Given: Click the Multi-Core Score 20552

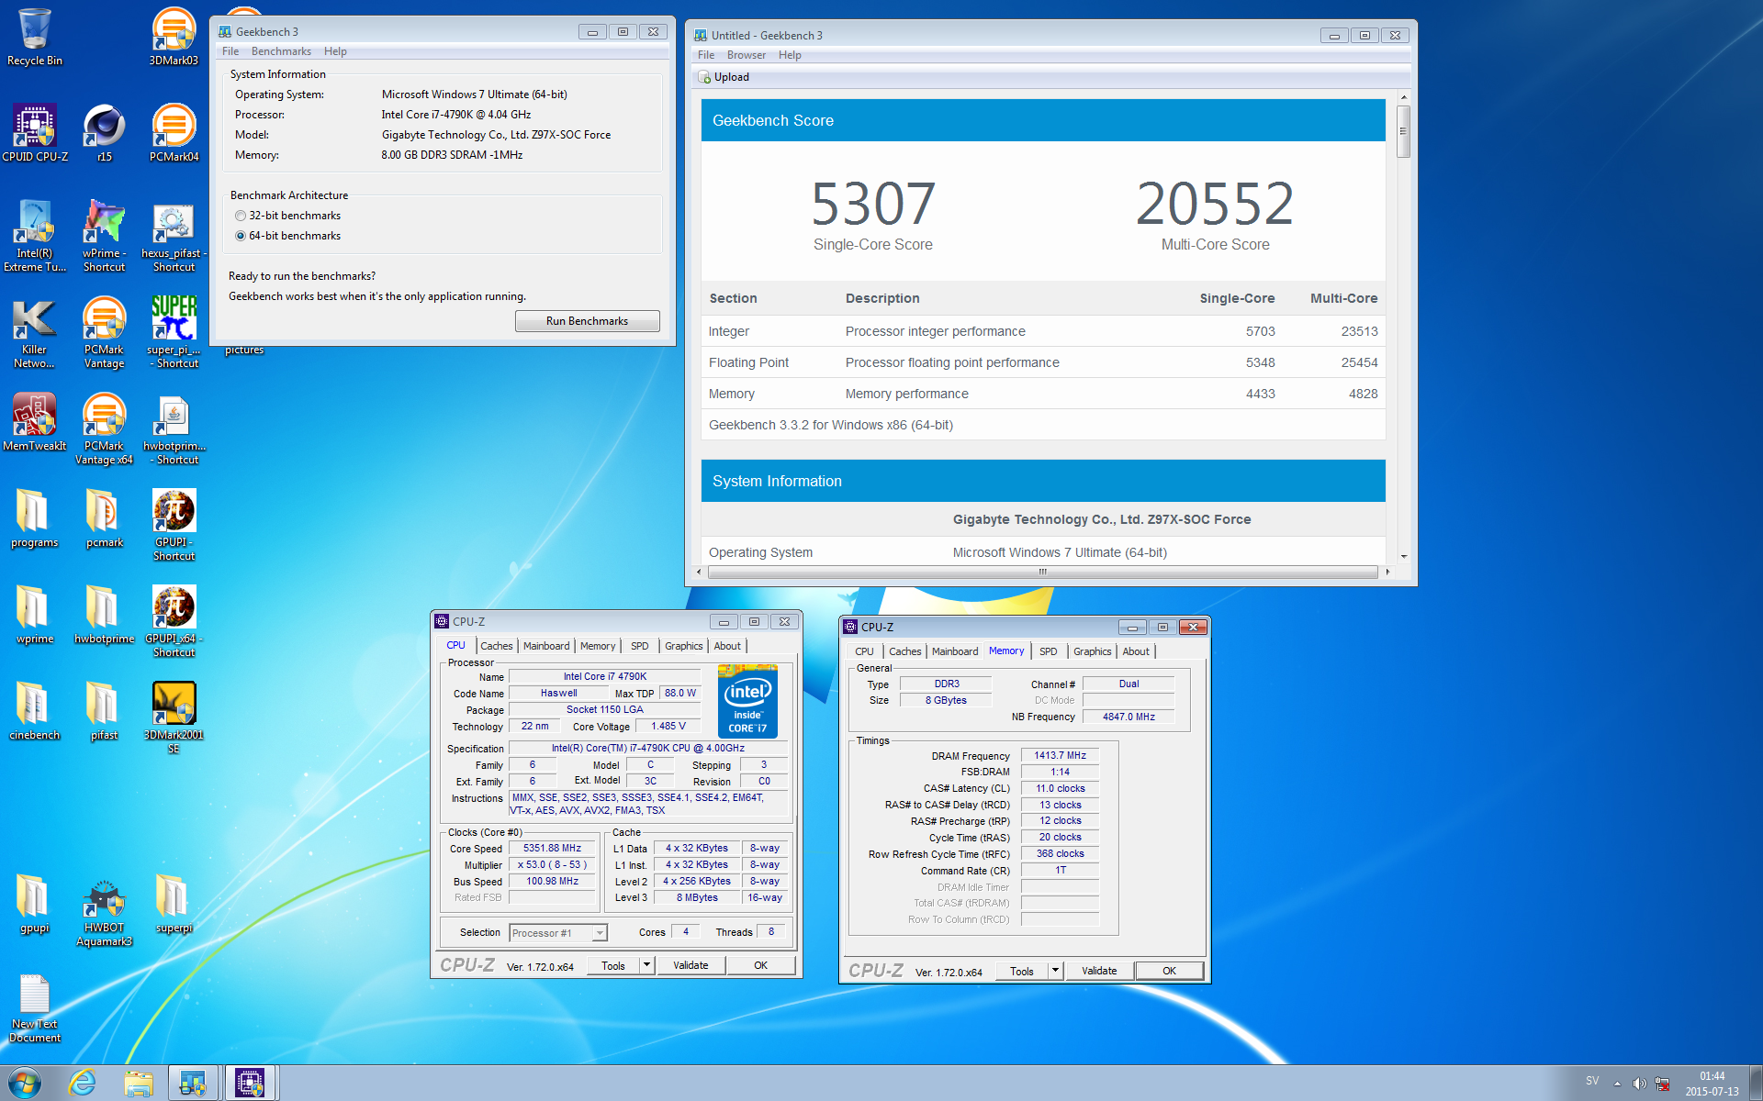Looking at the screenshot, I should (x=1215, y=204).
